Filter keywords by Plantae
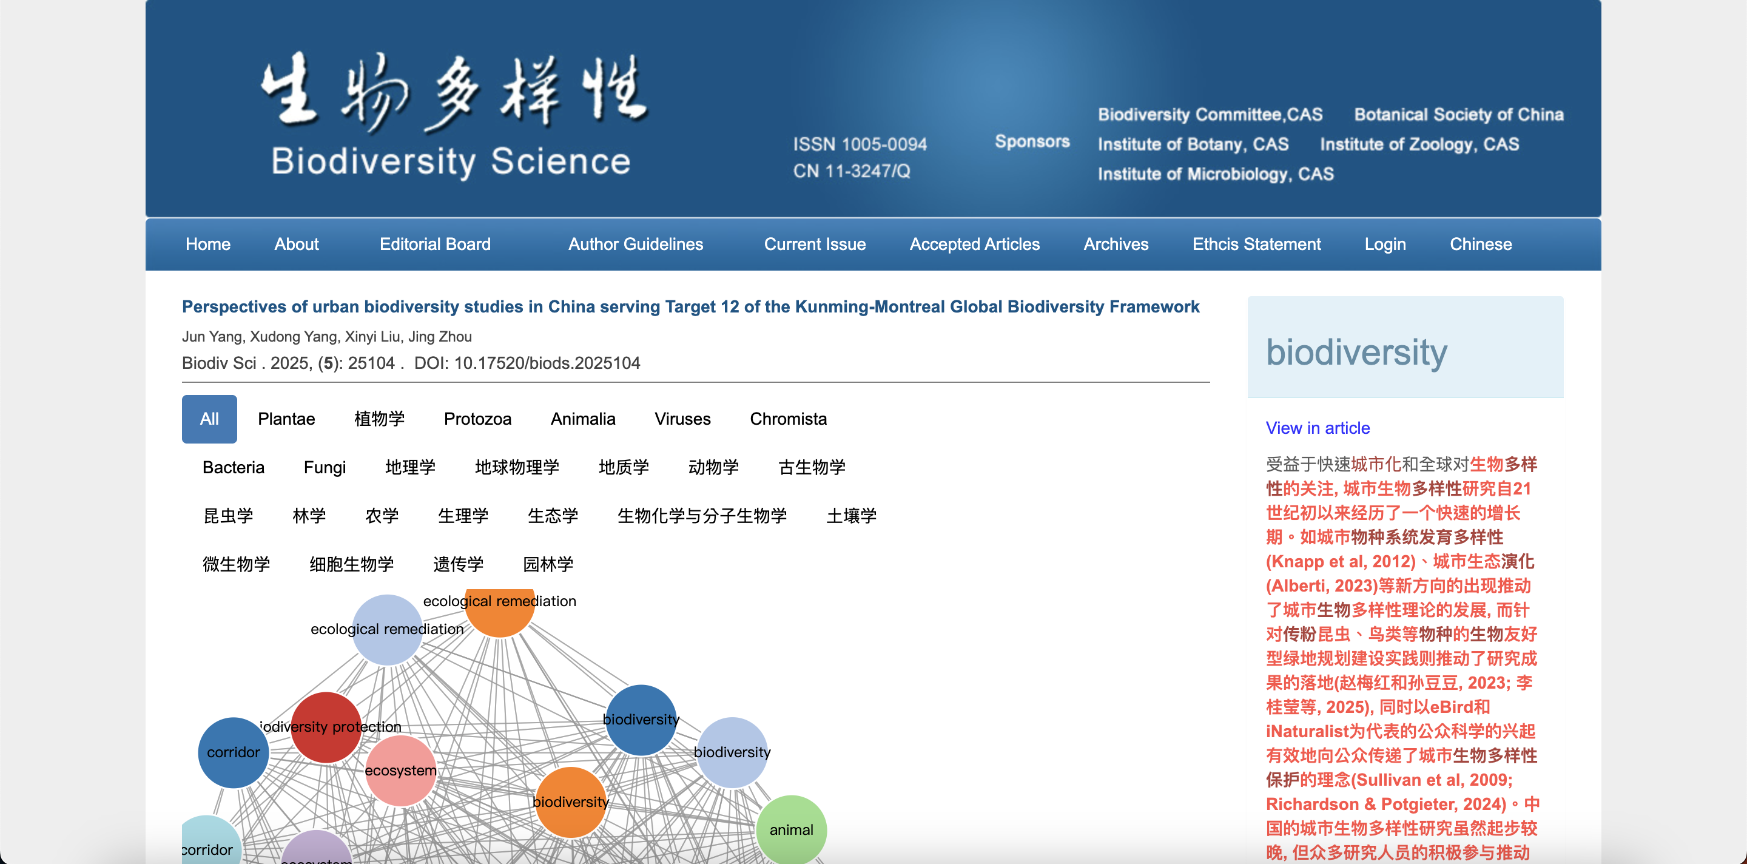The height and width of the screenshot is (864, 1747). tap(286, 419)
